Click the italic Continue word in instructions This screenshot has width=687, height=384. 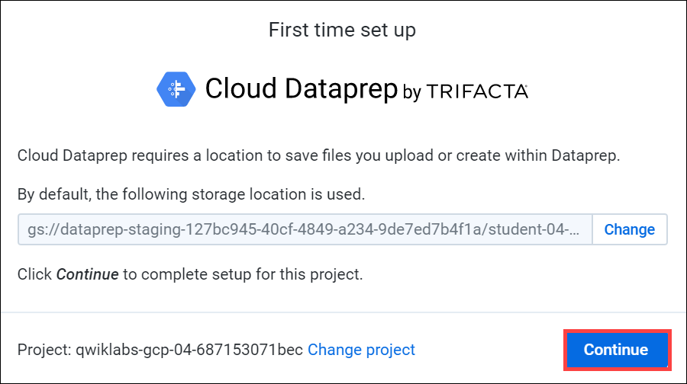pyautogui.click(x=87, y=274)
